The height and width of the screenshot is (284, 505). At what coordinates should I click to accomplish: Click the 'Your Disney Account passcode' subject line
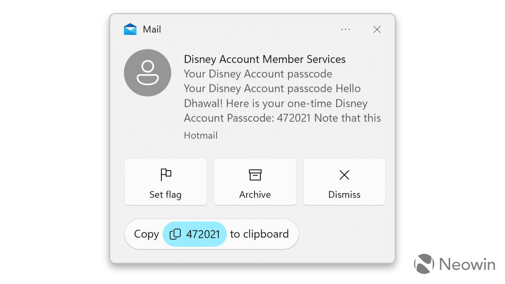[x=258, y=74]
